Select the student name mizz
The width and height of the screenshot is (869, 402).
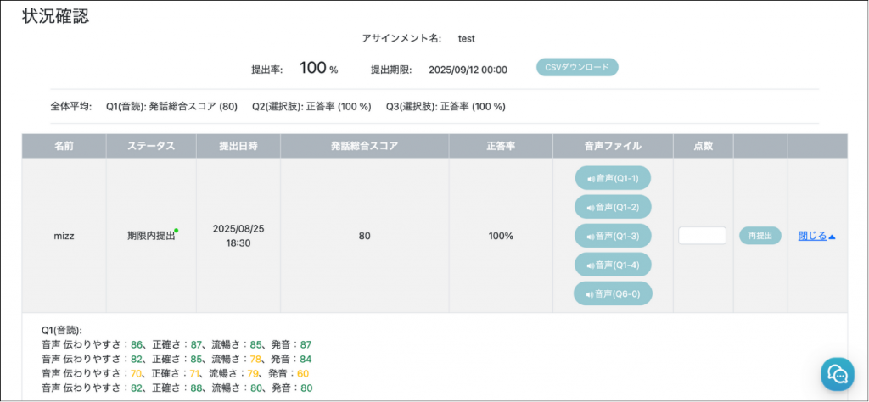click(64, 236)
